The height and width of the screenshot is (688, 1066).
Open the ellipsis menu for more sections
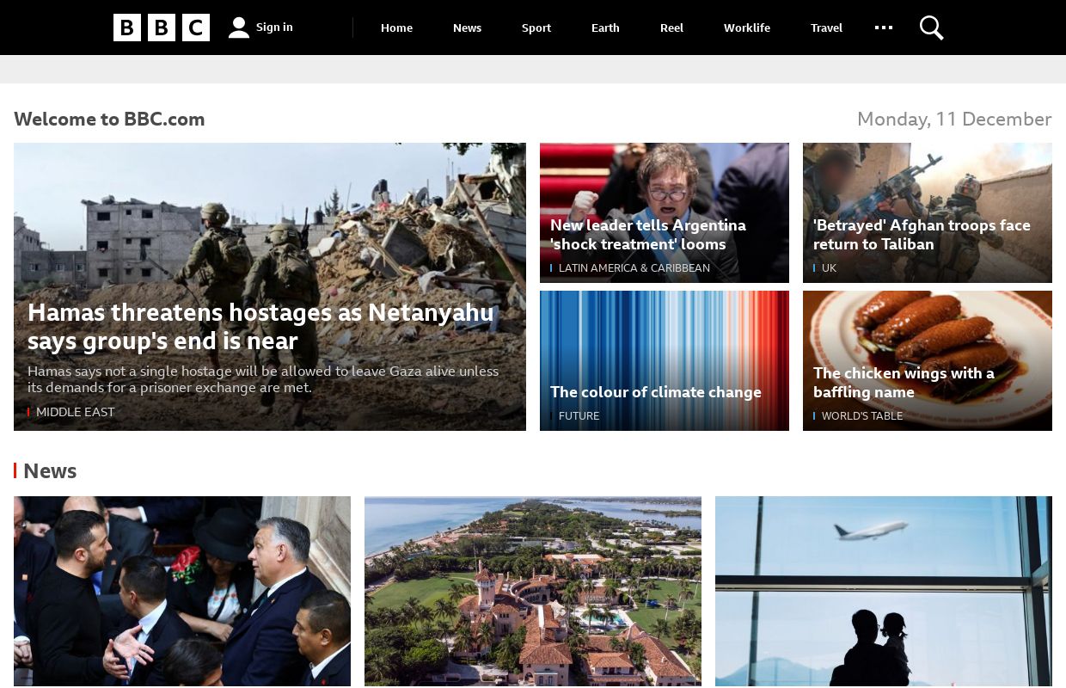(x=884, y=28)
